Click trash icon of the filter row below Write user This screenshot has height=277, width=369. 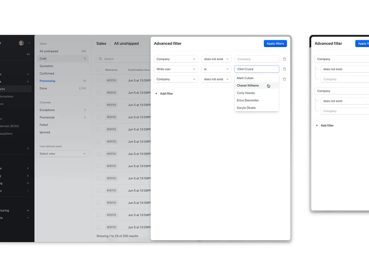coord(284,79)
